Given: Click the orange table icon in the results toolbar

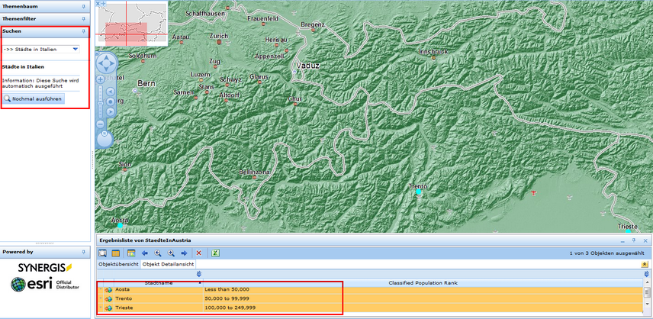Looking at the screenshot, I should coord(116,253).
